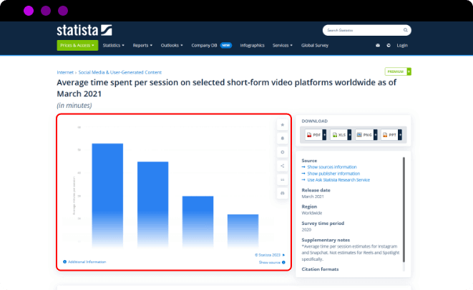The image size is (473, 290).
Task: Click the quote citation icon beside chart
Action: (283, 179)
